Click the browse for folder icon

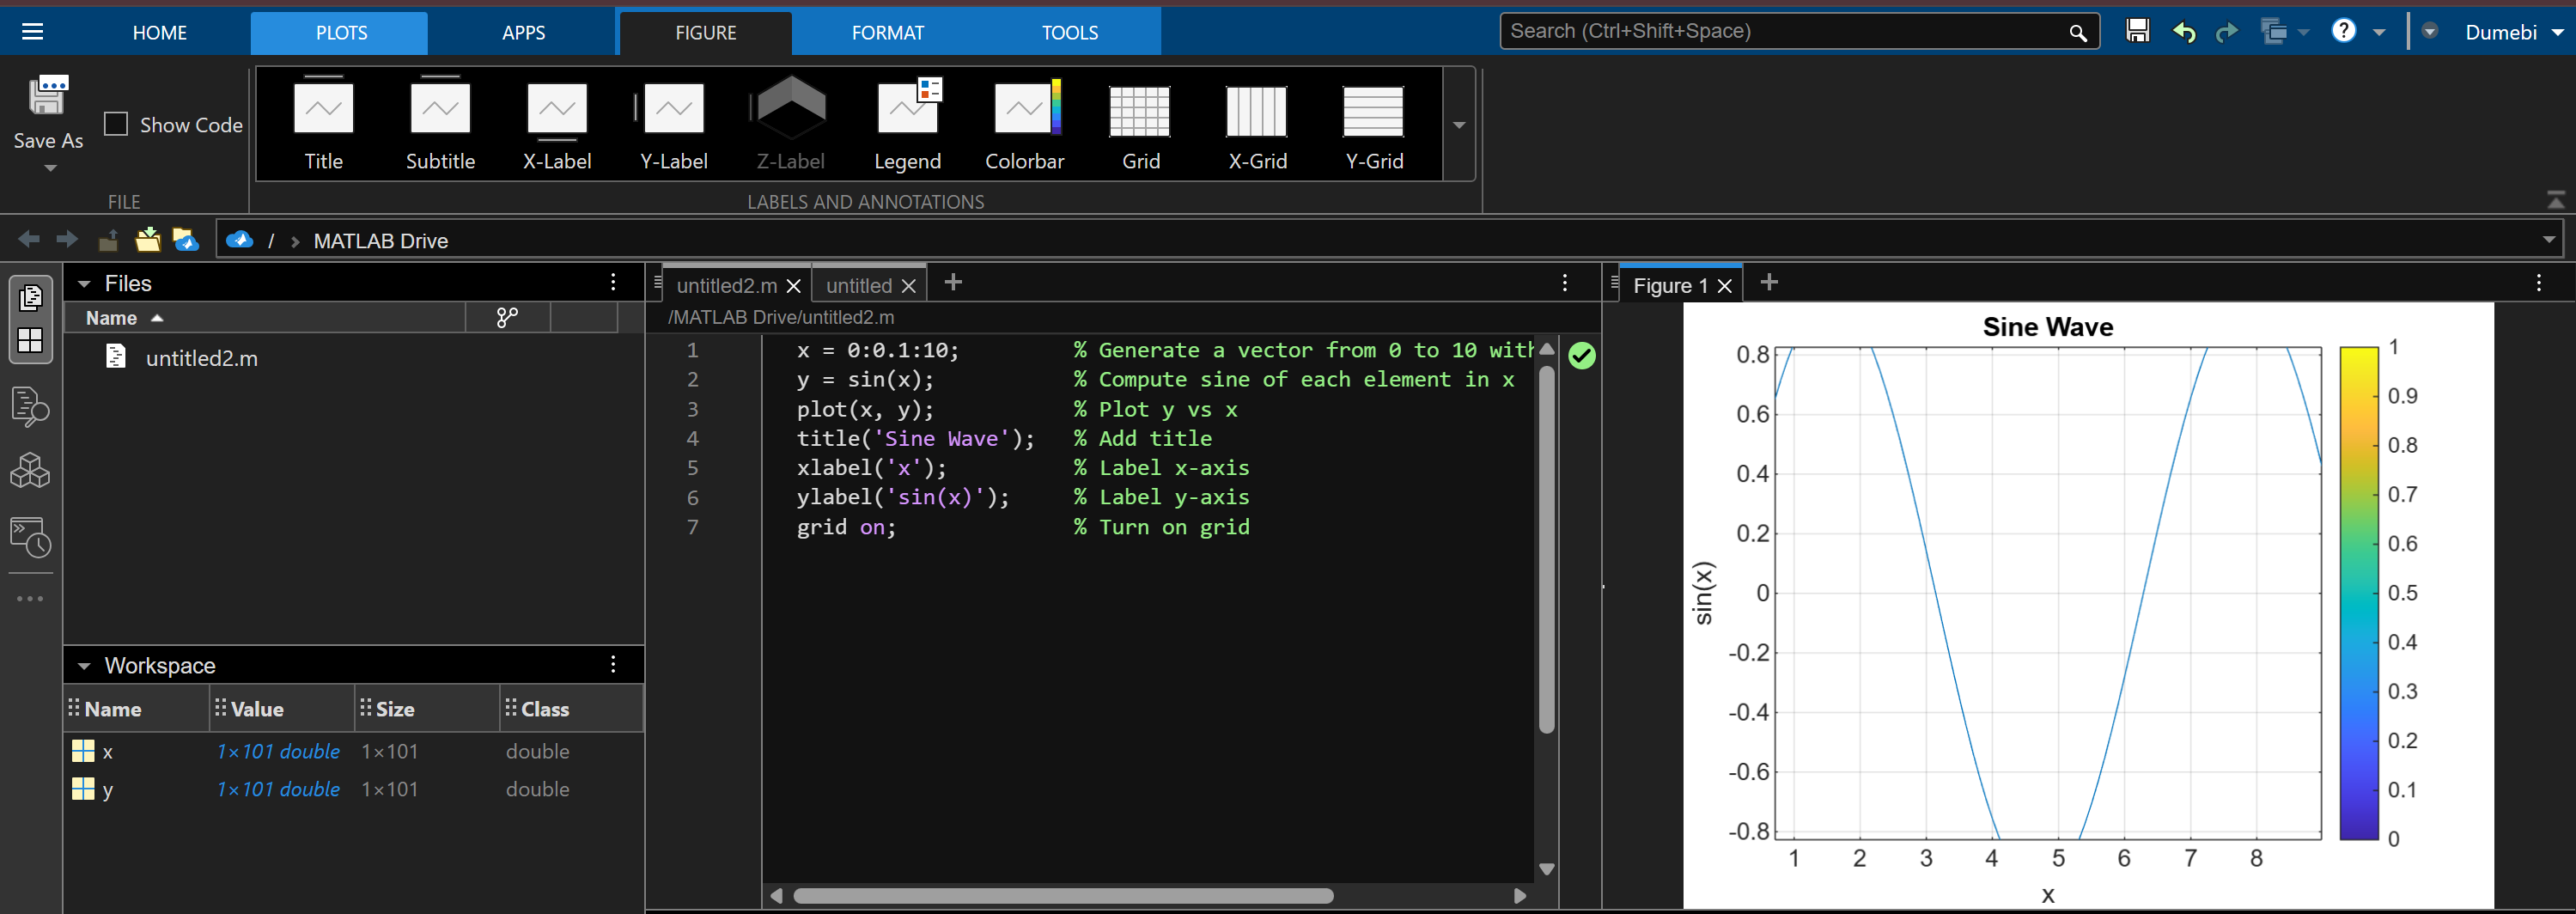click(x=148, y=239)
